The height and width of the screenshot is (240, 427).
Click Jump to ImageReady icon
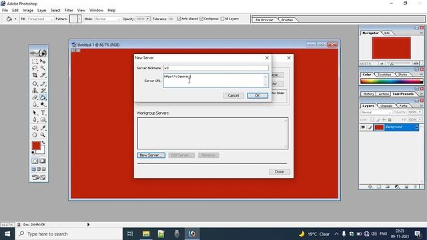pos(39,177)
